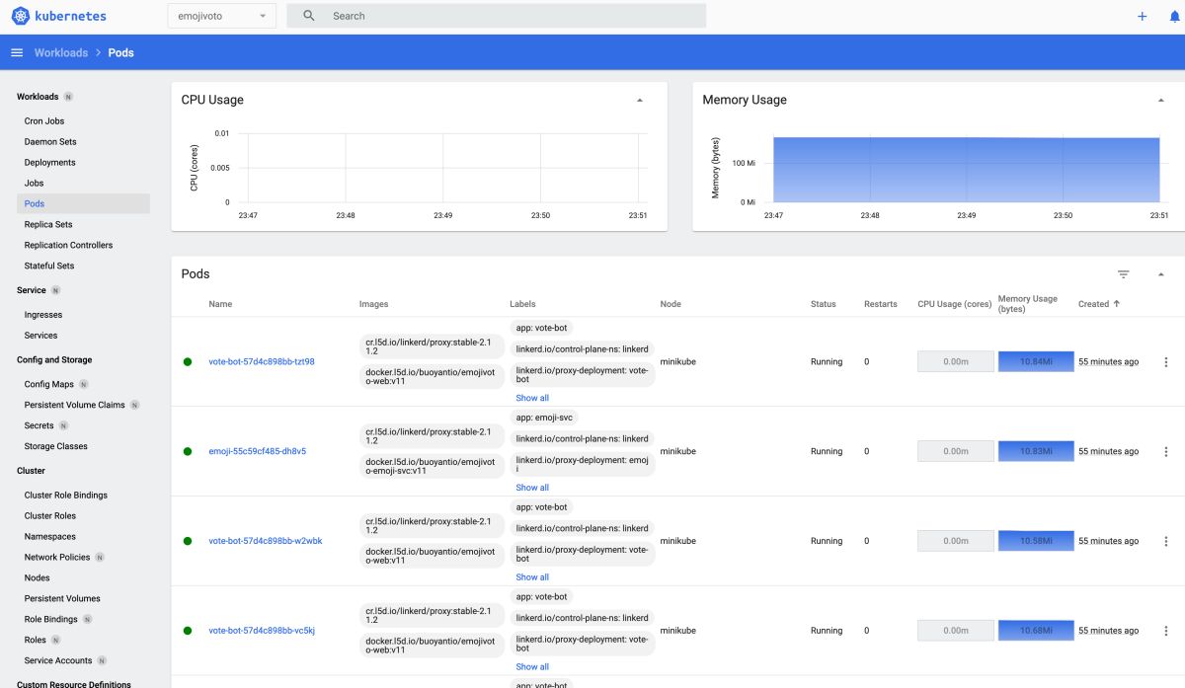Show all labels for vote-bot-57d4c898bb-vc5kj
This screenshot has width=1185, height=688.
532,666
